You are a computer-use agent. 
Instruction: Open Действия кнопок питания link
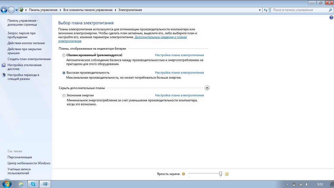26,43
